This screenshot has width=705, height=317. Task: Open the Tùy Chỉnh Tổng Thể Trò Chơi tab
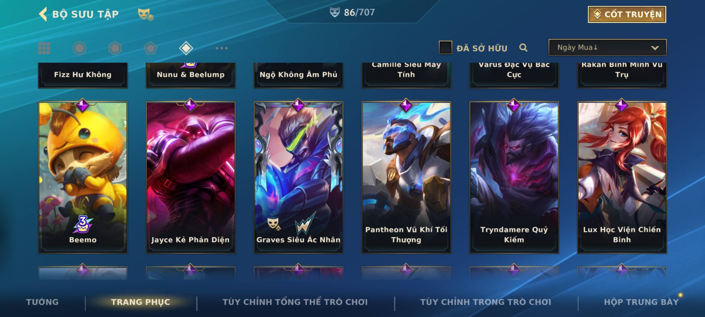[295, 302]
